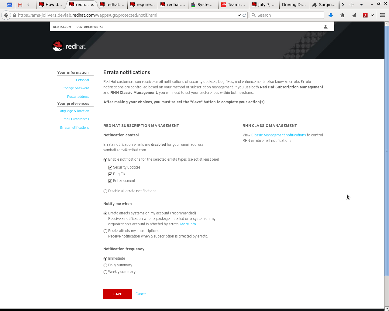This screenshot has height=311, width=389.
Task: Uncheck the Security updates checkbox
Action: coord(110,167)
